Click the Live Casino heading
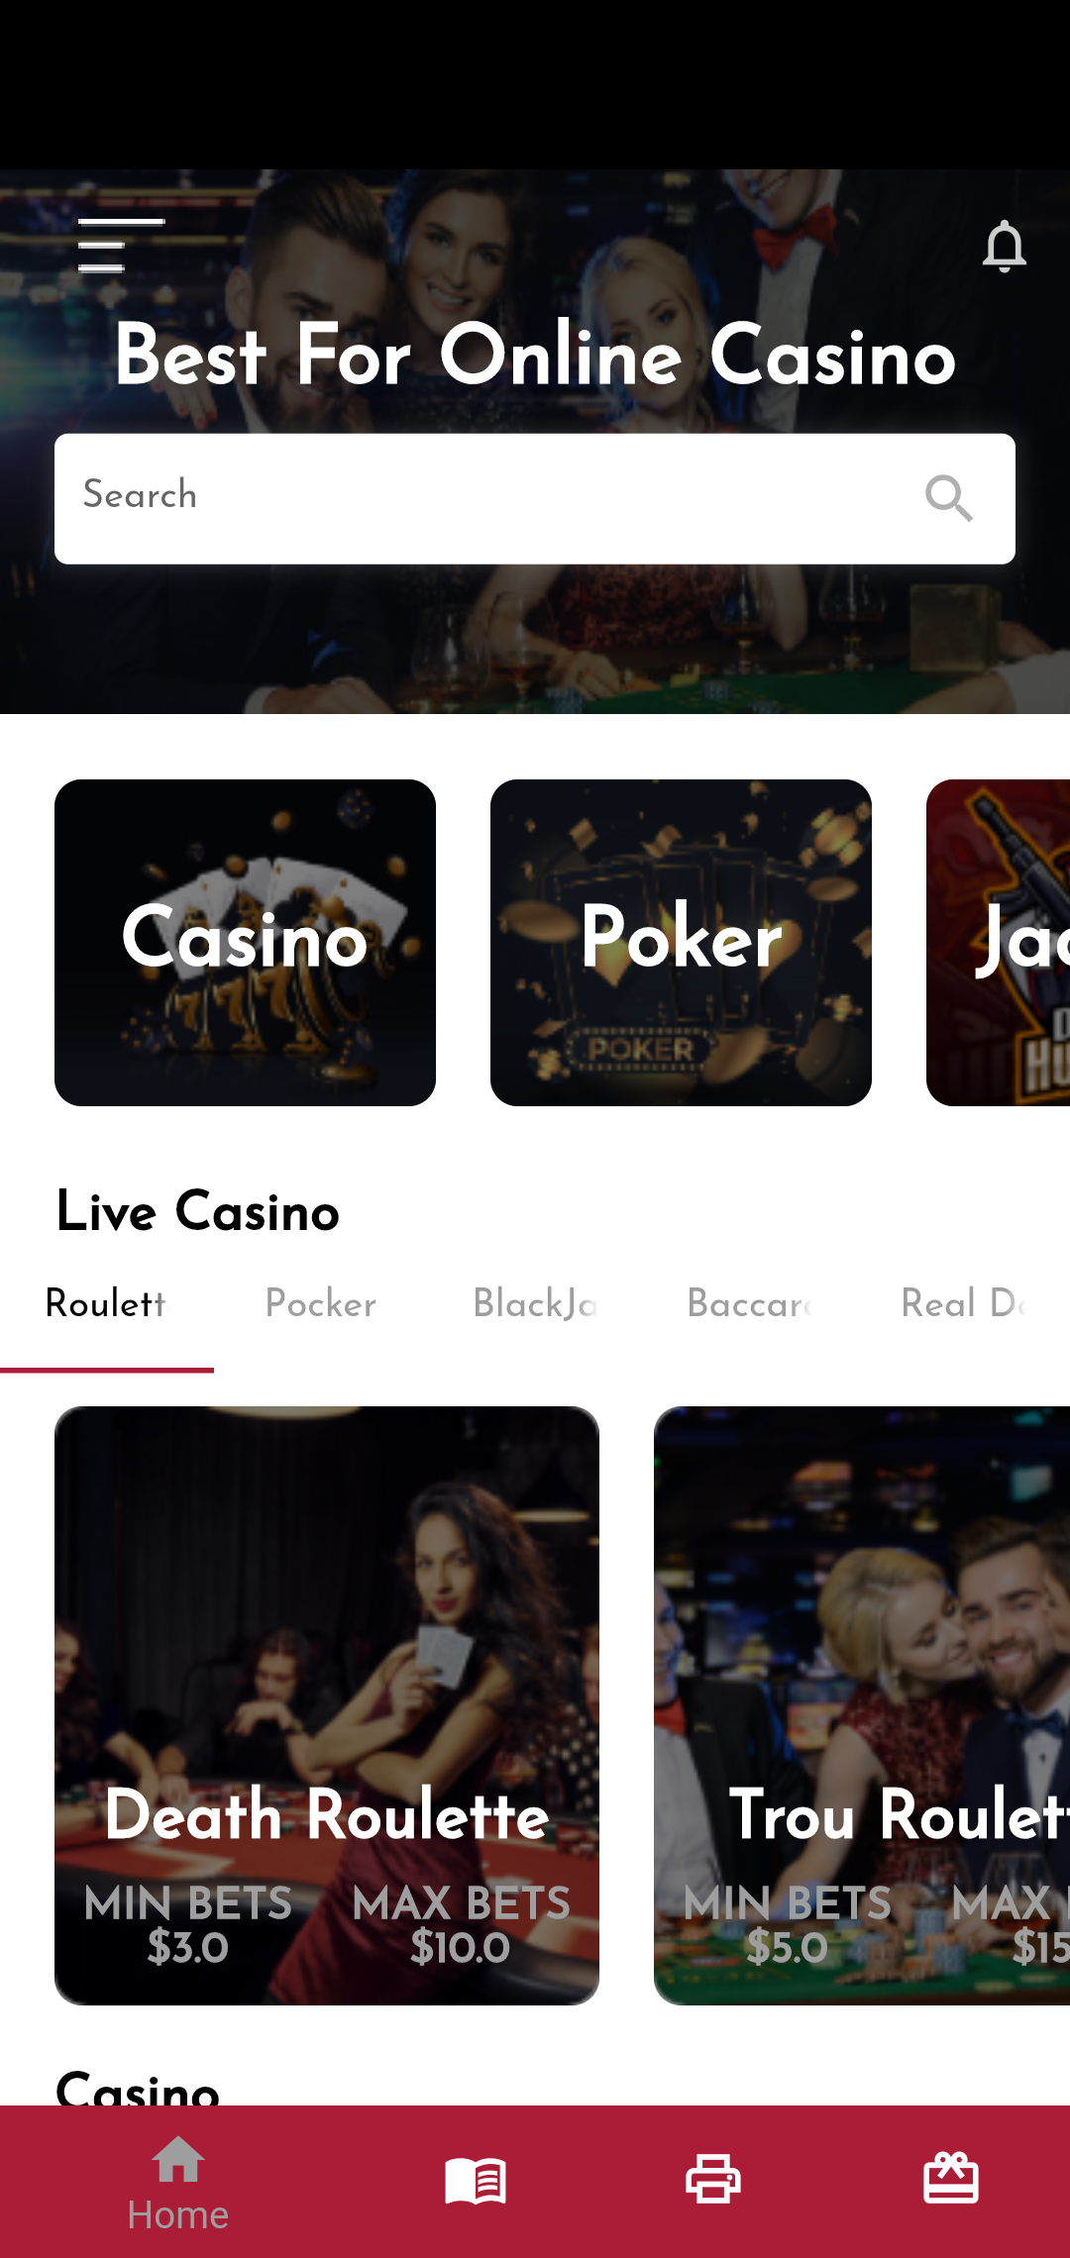This screenshot has height=2258, width=1070. coord(198,1212)
